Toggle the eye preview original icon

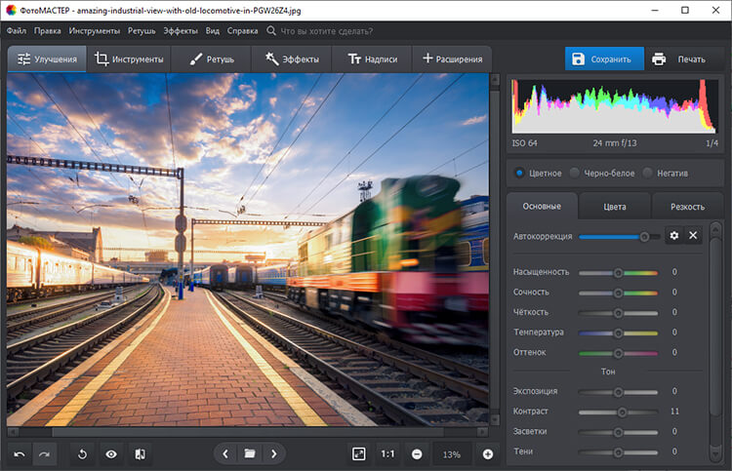click(111, 453)
